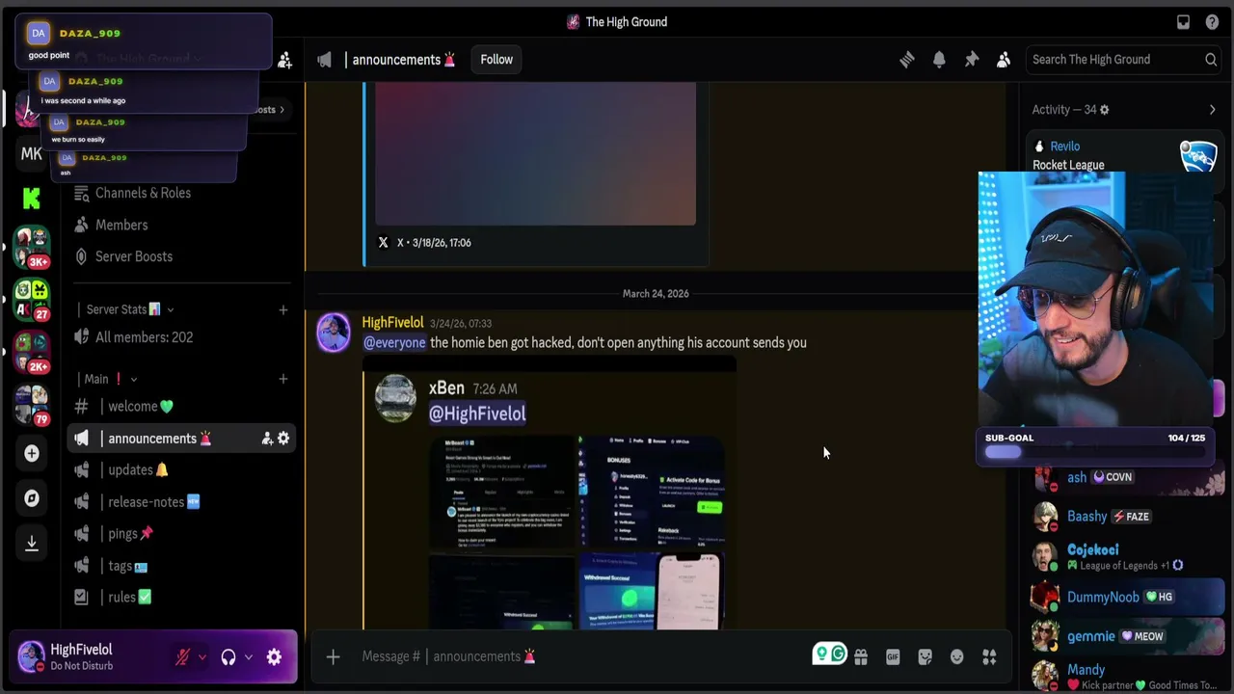Open audio output options dropdown
Image resolution: width=1234 pixels, height=694 pixels.
[x=249, y=657]
